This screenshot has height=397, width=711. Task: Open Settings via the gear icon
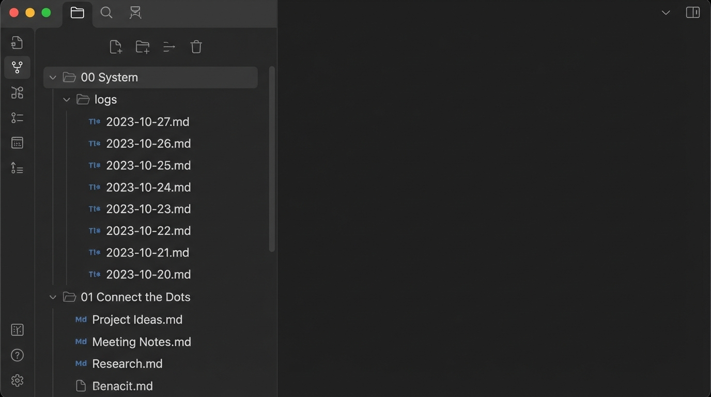[17, 380]
